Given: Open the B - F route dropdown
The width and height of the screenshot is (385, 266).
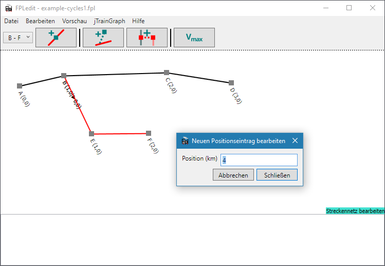Looking at the screenshot, I should click(18, 38).
